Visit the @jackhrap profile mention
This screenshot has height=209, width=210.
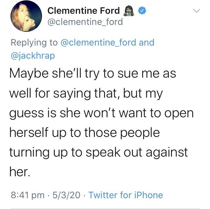coord(33,55)
